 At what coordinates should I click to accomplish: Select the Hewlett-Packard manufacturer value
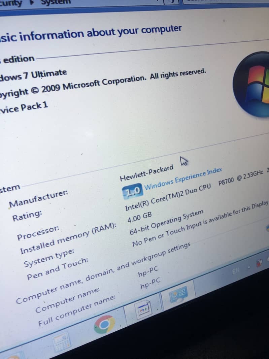146,173
